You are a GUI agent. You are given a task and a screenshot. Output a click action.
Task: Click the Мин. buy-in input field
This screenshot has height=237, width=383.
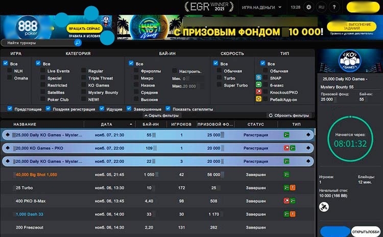[x=193, y=79]
